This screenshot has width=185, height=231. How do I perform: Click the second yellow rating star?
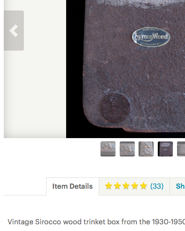[117, 186]
